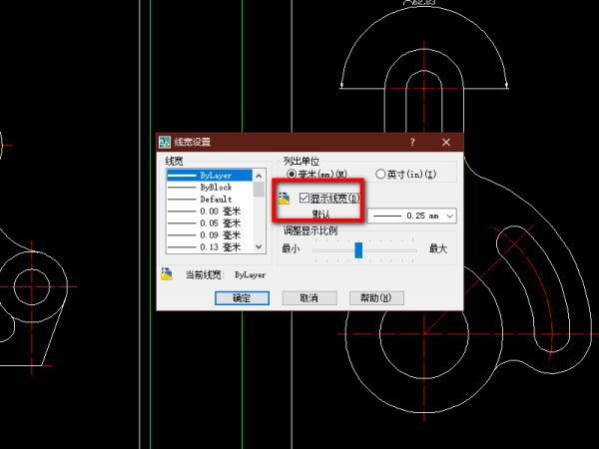The width and height of the screenshot is (599, 449).
Task: Toggle the 显示线宽 checkbox
Action: coord(304,198)
